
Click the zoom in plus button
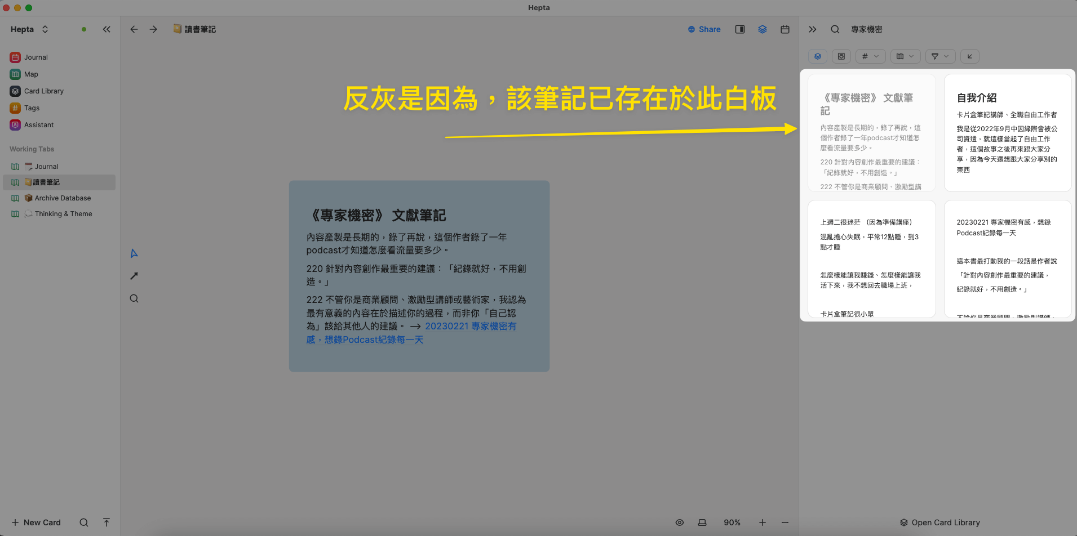click(x=762, y=522)
